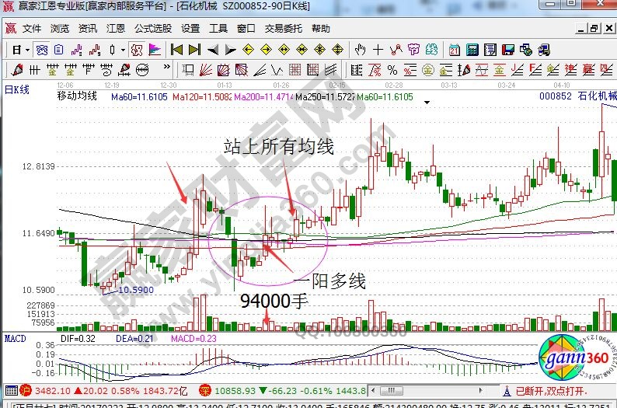Select the F-ruler tool icon

(x=89, y=70)
